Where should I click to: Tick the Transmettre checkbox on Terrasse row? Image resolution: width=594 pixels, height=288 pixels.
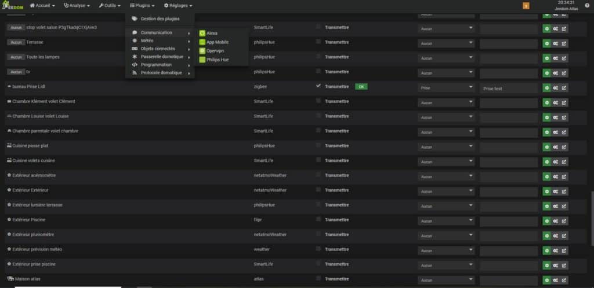point(318,42)
